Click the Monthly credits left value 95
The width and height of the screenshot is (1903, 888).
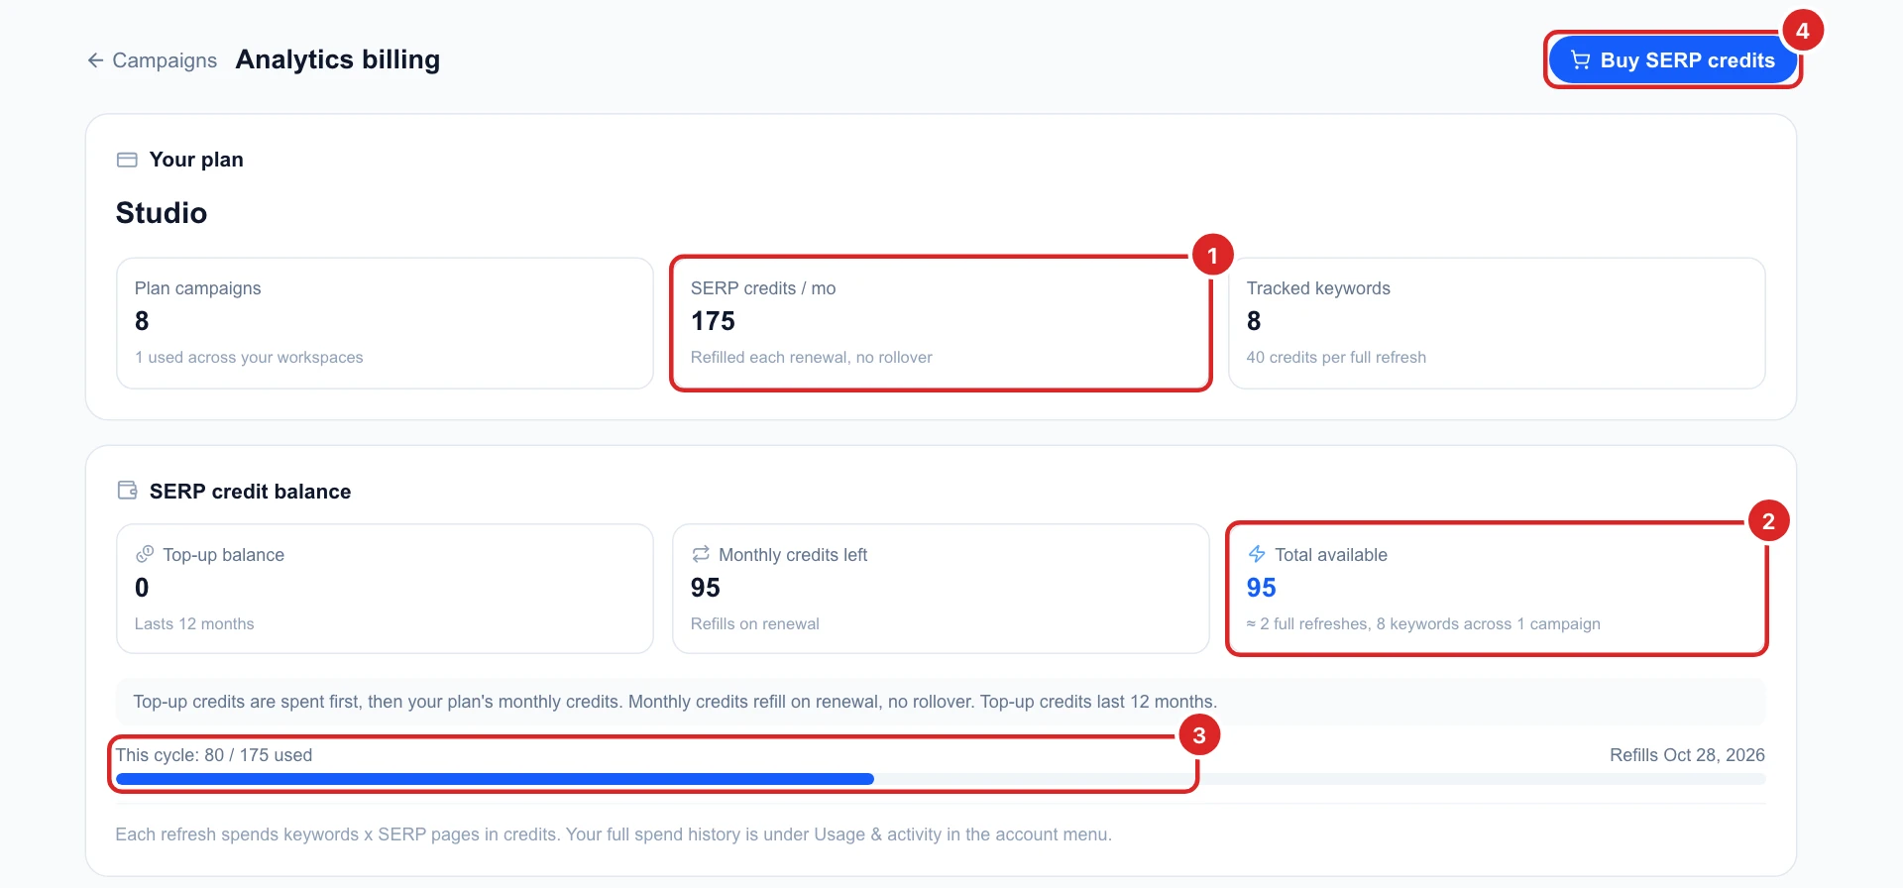pyautogui.click(x=706, y=588)
